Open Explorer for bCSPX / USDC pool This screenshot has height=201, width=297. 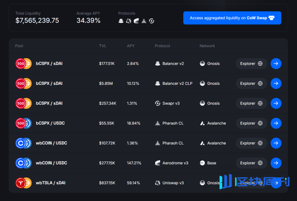tap(251, 123)
